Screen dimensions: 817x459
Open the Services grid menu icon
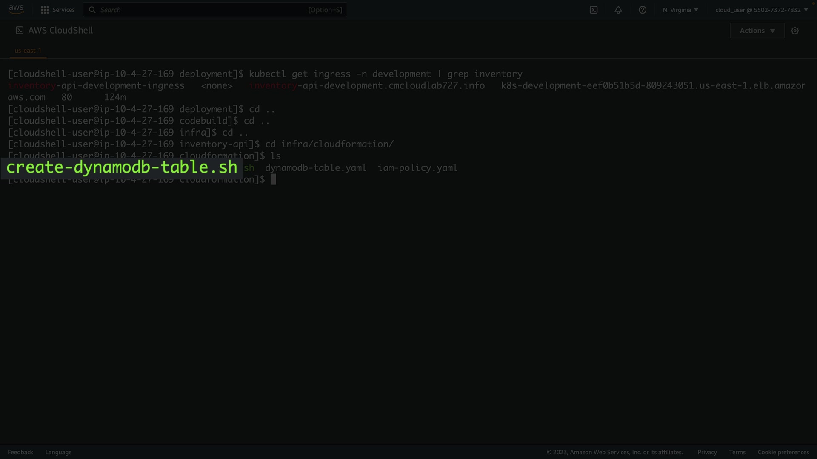pyautogui.click(x=44, y=10)
